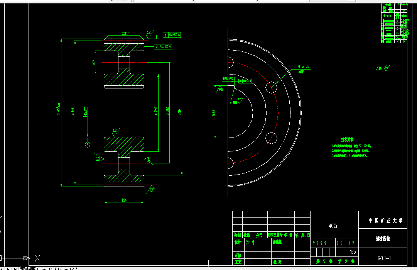Select the 标准化 cell in title block
Image resolution: width=417 pixels, height=270 pixels.
point(277,242)
